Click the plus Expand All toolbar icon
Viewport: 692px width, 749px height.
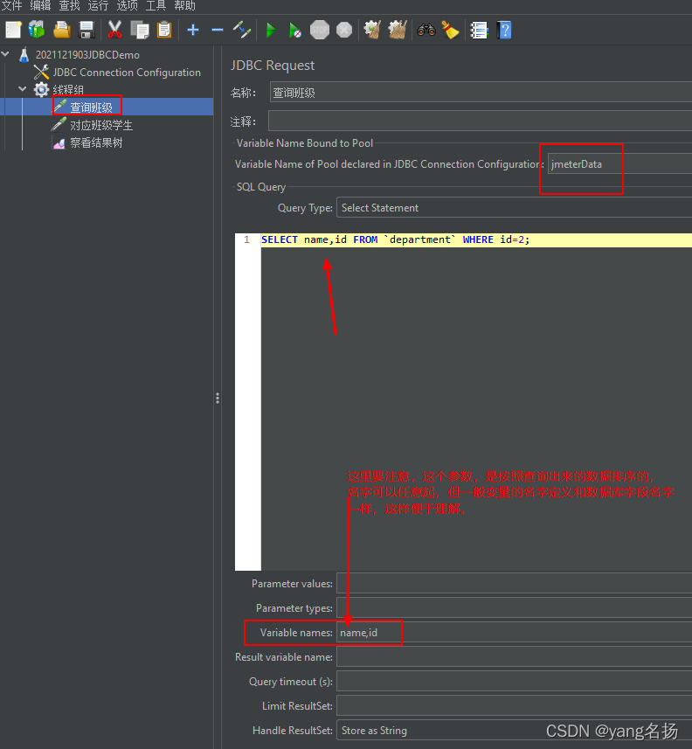coord(193,31)
